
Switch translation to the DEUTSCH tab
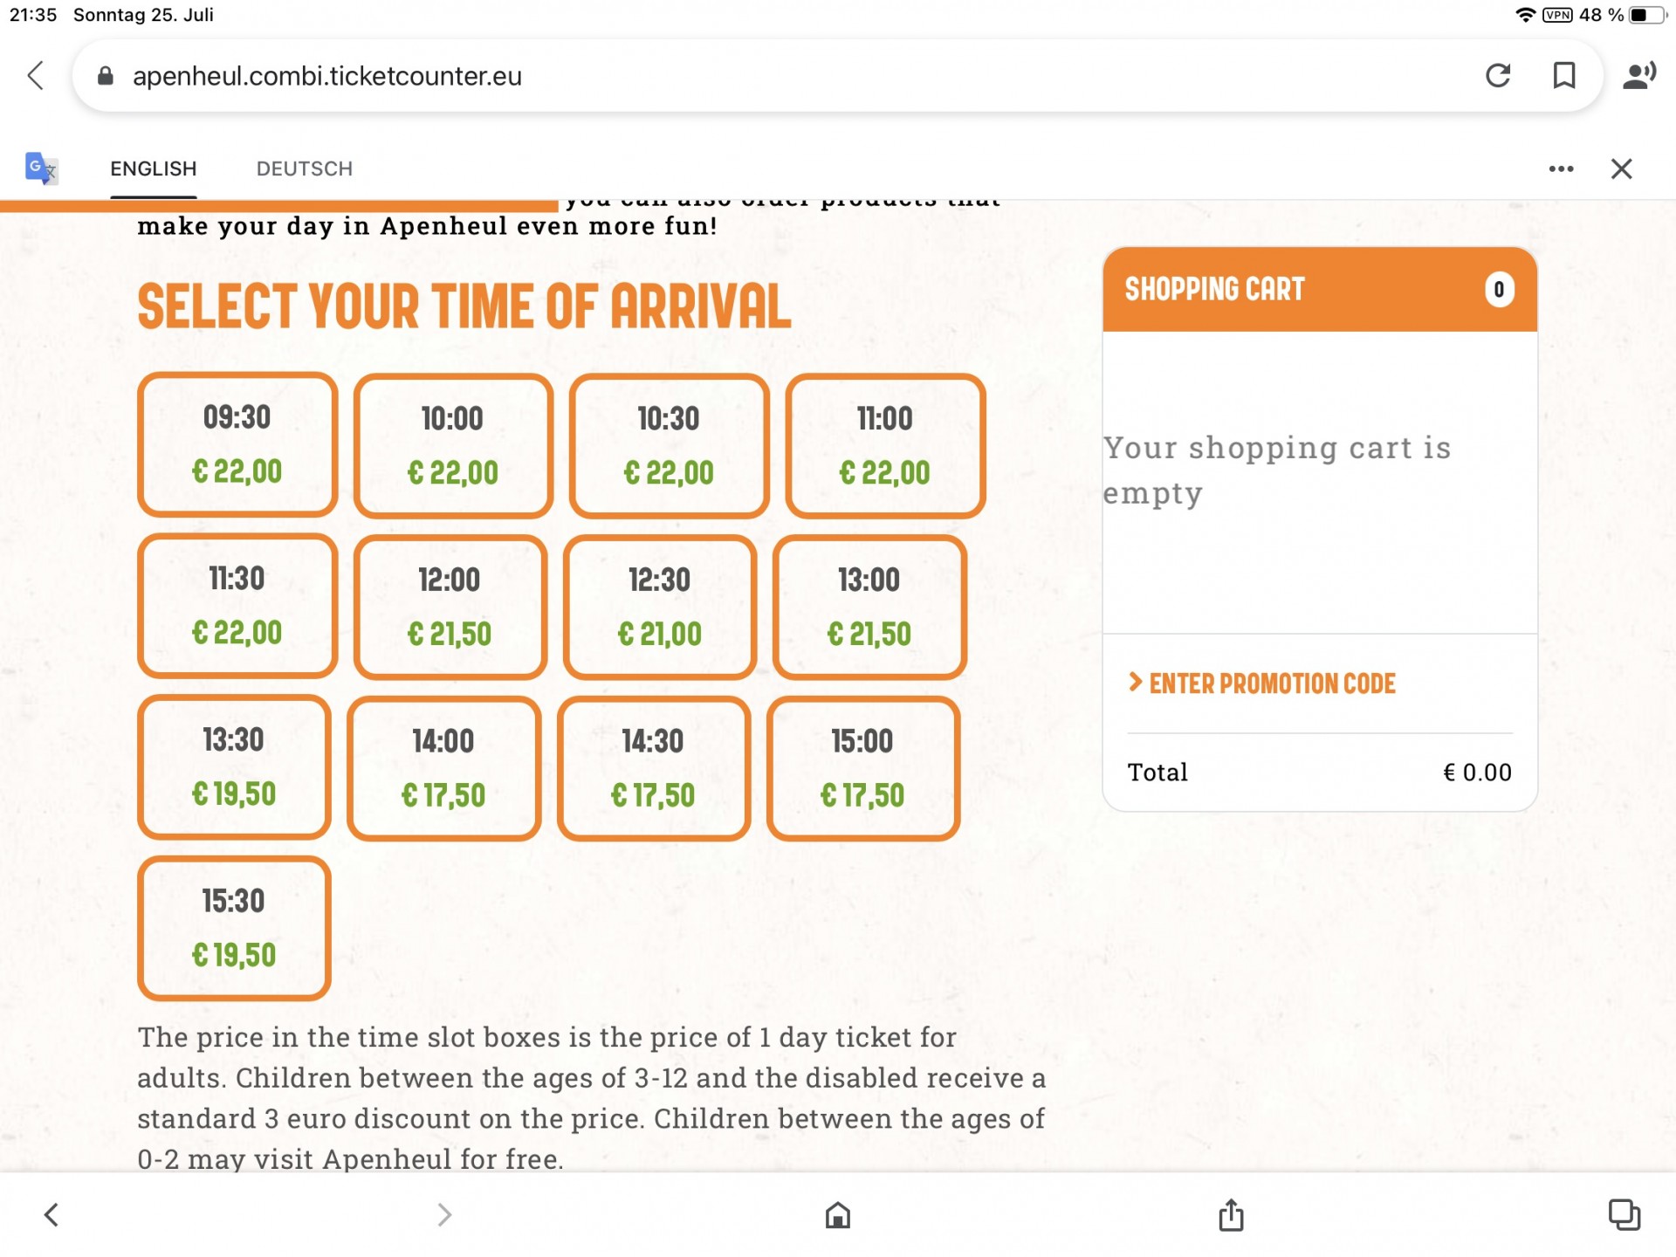(x=305, y=168)
